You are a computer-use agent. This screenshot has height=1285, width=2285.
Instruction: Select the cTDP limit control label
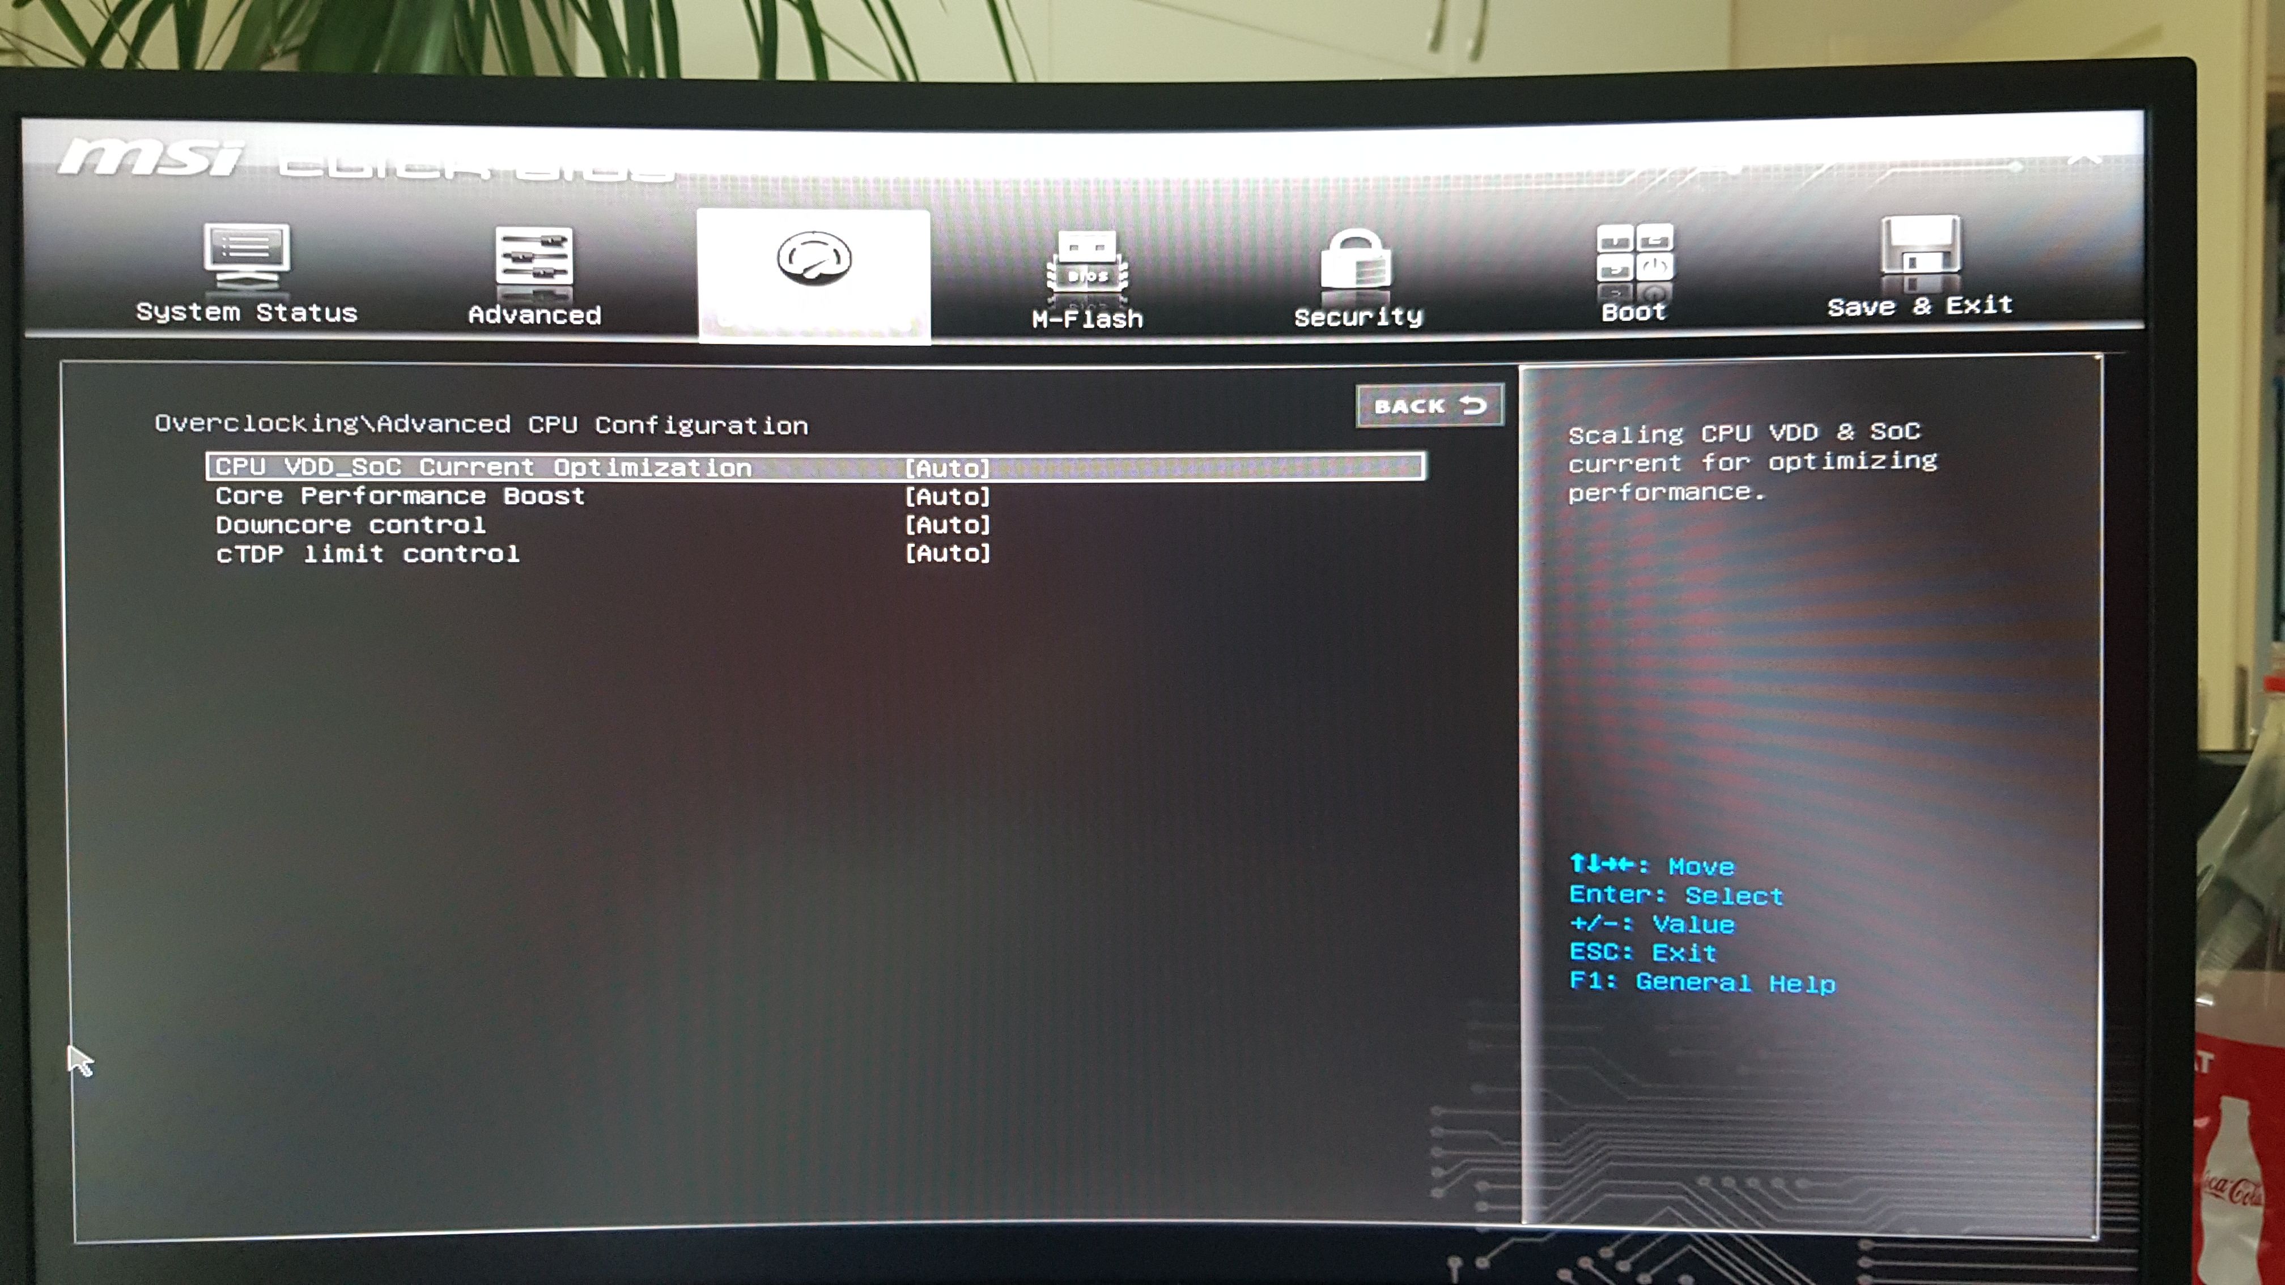[367, 554]
